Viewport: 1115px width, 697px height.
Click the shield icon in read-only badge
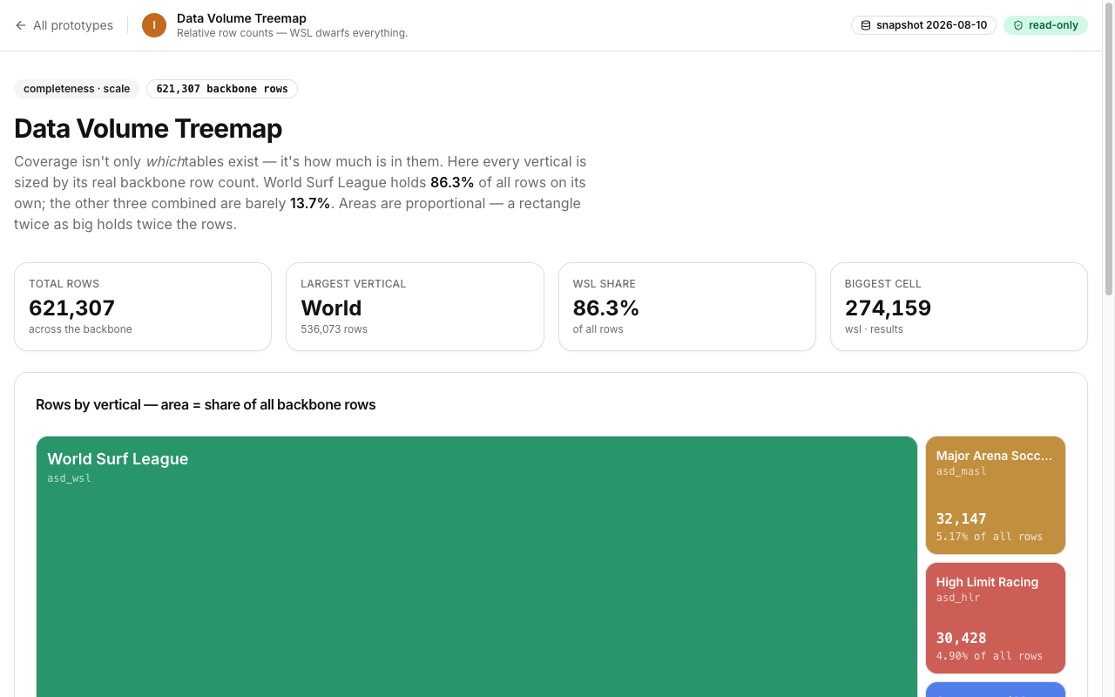1018,25
